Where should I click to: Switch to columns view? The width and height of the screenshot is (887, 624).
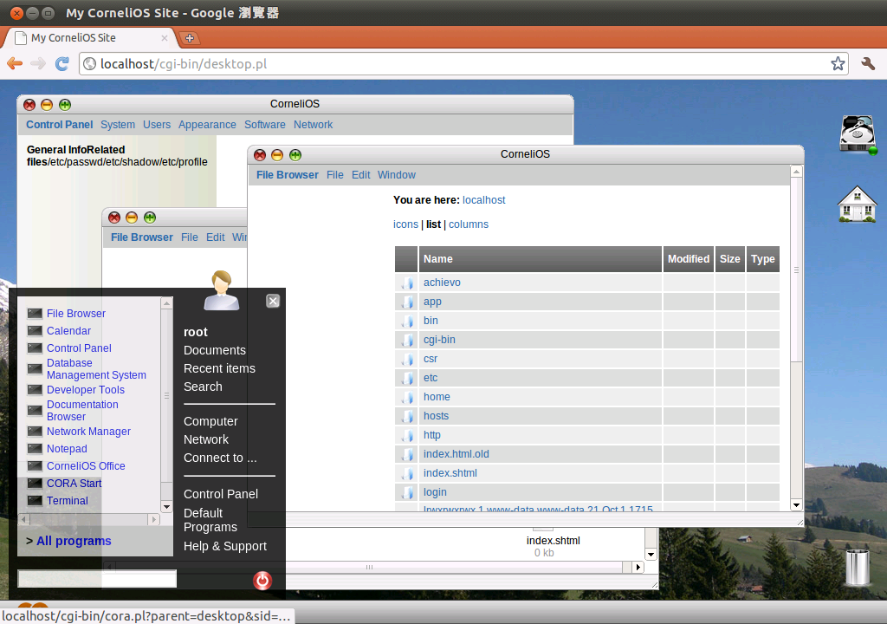(x=469, y=224)
